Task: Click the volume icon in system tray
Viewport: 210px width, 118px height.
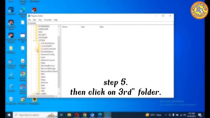Action: pyautogui.click(x=185, y=115)
